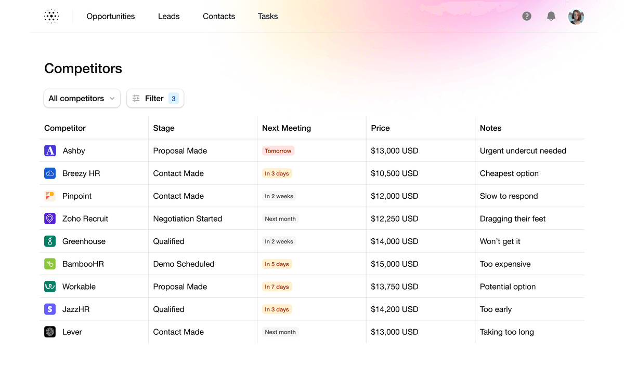Click Zoho Recruit's Next month badge
The height and width of the screenshot is (368, 624).
pyautogui.click(x=280, y=219)
